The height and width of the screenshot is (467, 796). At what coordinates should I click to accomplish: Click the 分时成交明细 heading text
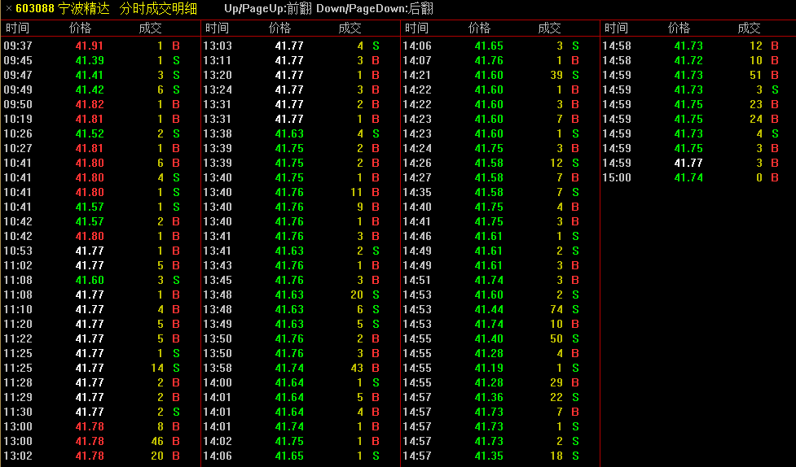(x=158, y=9)
